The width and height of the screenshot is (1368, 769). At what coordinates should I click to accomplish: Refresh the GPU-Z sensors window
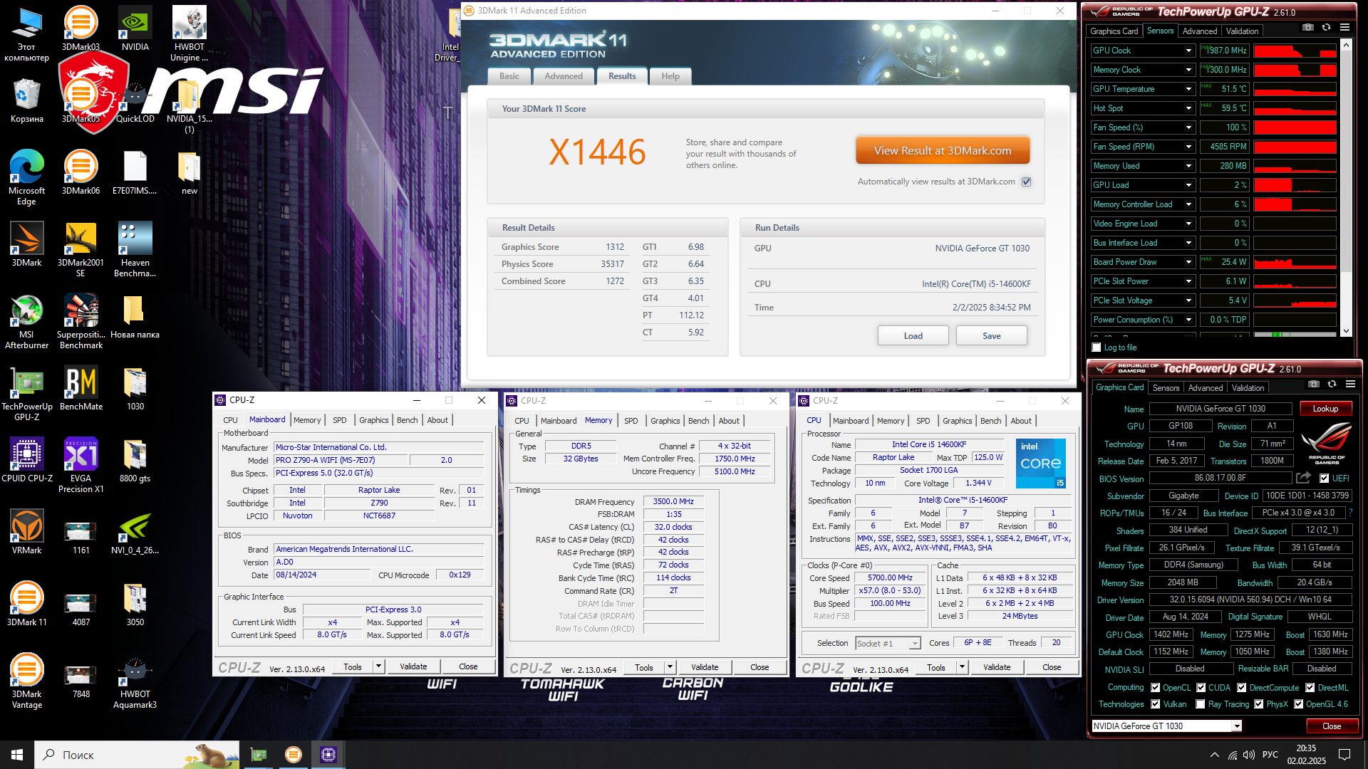(x=1326, y=27)
